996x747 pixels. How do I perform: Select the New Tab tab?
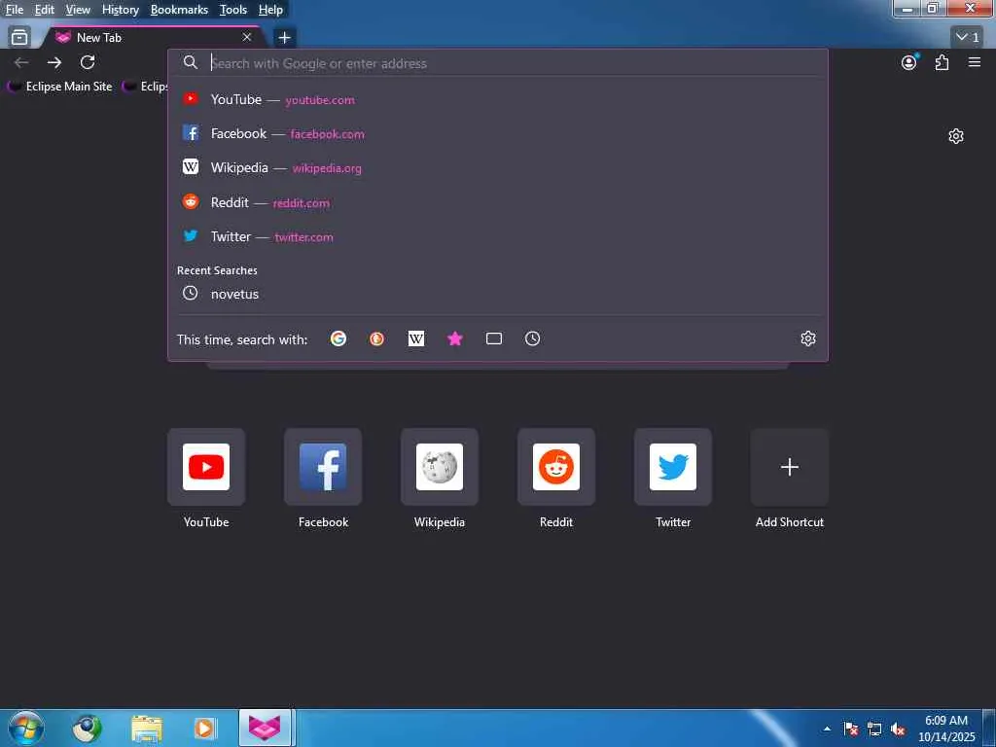153,38
